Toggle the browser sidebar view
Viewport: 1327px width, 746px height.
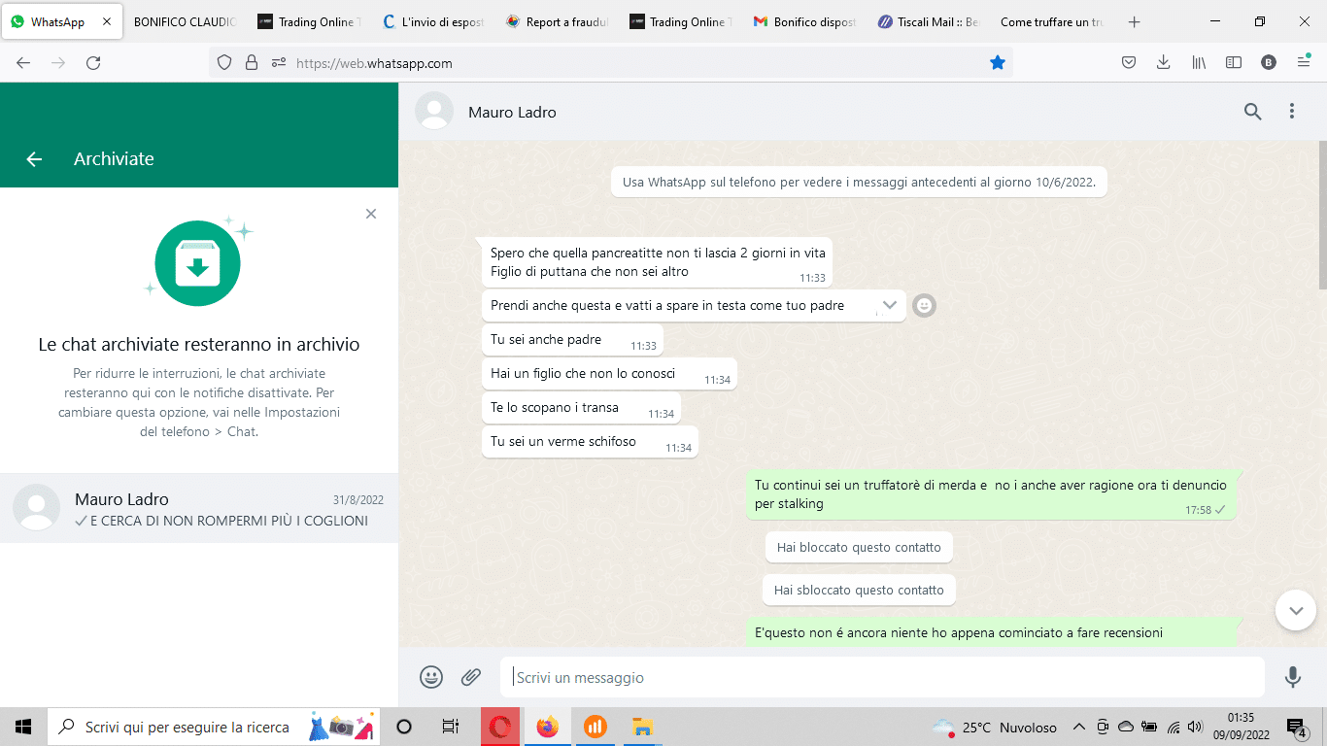point(1234,63)
